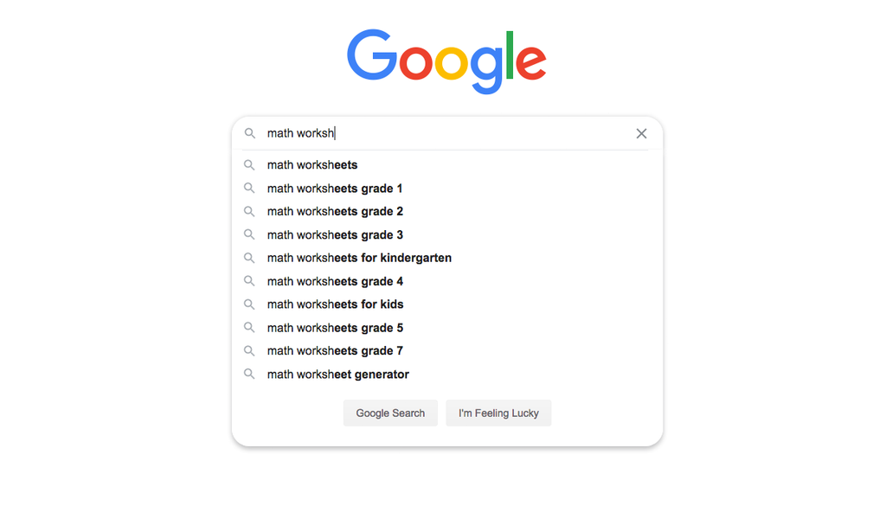Select the 'math worksheets grade 3' suggestion

pos(334,234)
